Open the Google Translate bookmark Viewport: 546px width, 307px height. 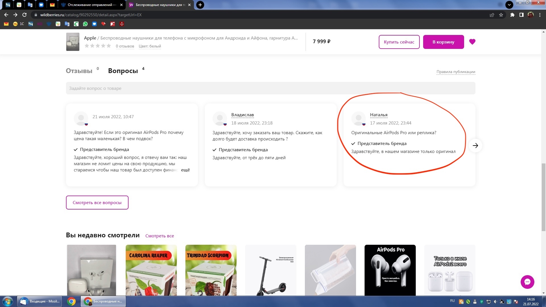[67, 24]
